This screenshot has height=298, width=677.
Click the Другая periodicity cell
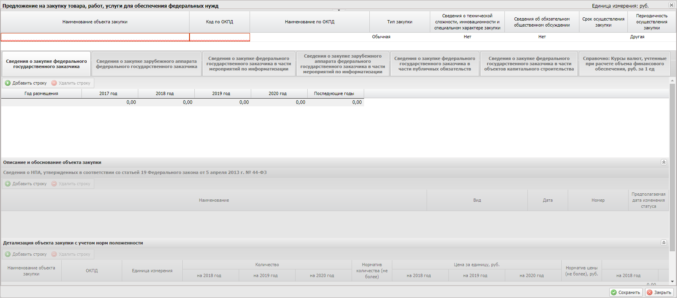coord(652,37)
